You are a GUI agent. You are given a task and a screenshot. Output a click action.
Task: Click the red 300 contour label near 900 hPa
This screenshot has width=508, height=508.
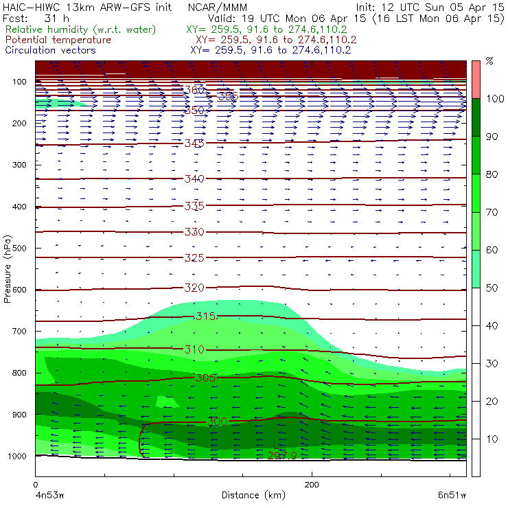(x=217, y=422)
